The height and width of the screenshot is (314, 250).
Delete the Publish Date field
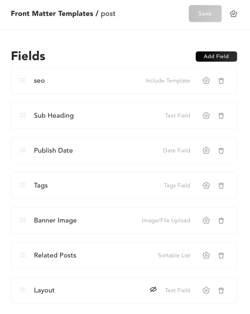coord(221,151)
